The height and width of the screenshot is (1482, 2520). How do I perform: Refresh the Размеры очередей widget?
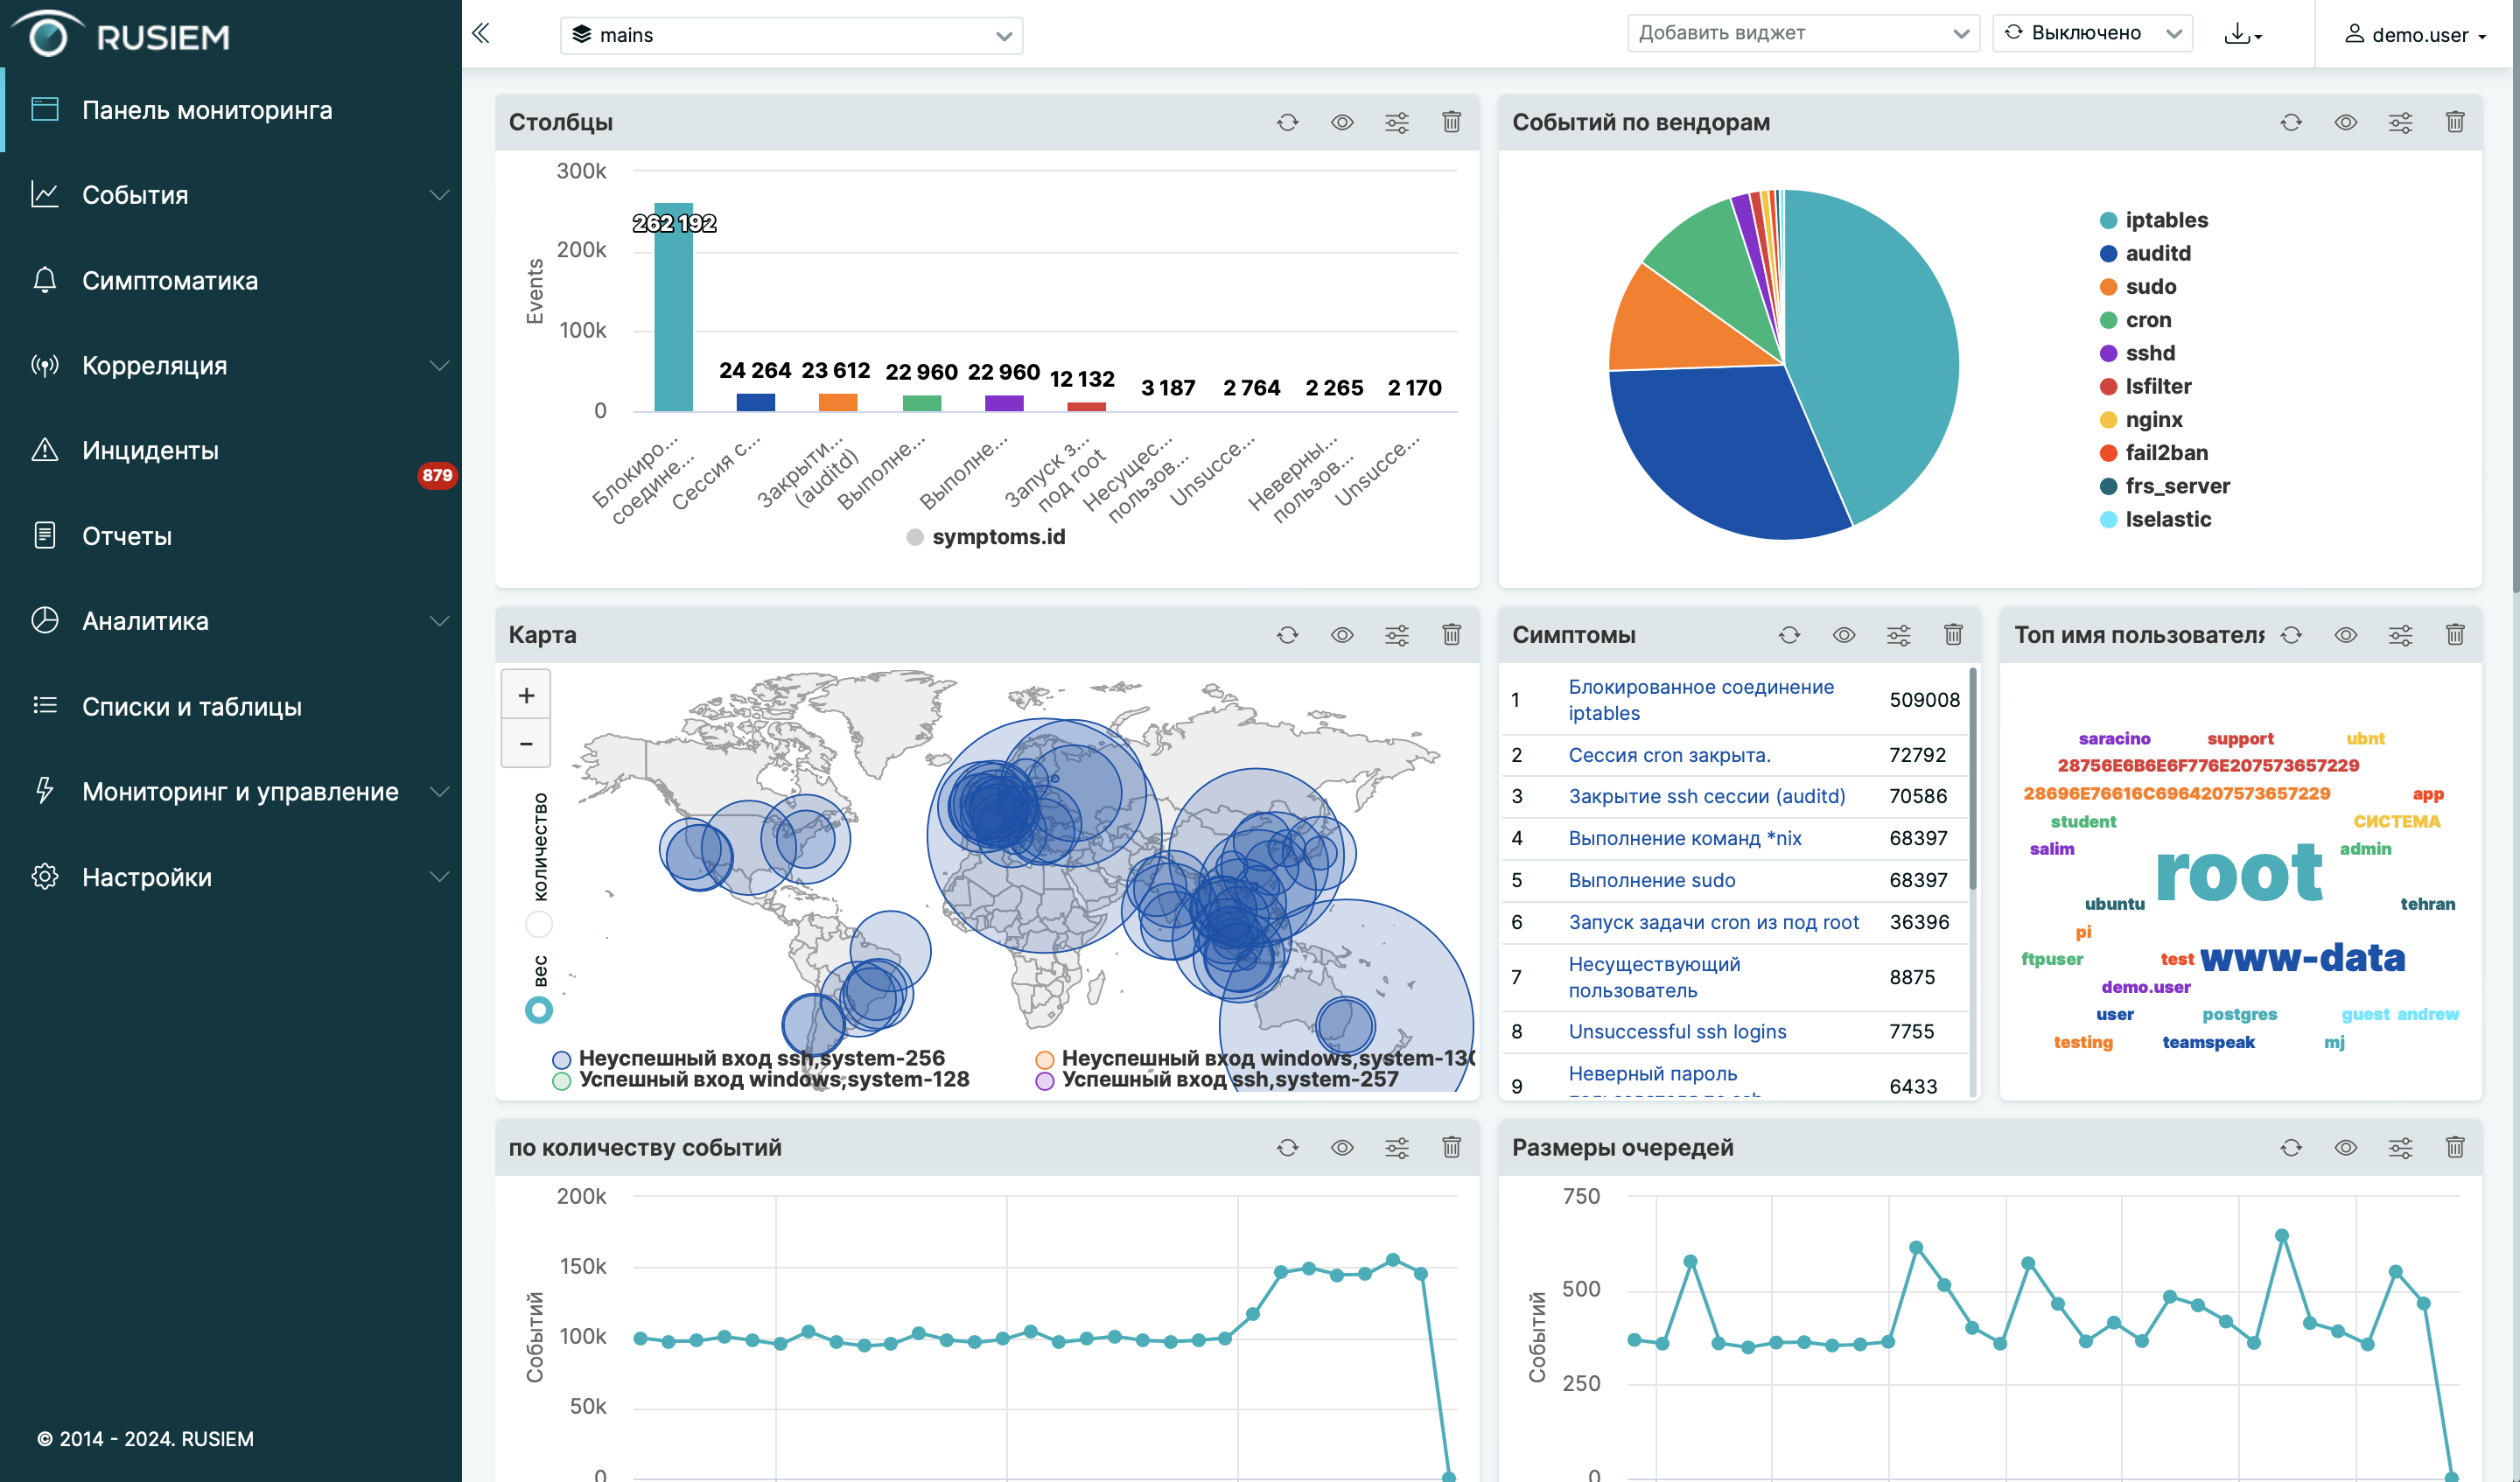pyautogui.click(x=2290, y=1147)
